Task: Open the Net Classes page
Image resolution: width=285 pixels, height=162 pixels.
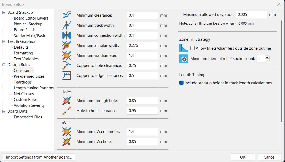Action: pyautogui.click(x=24, y=94)
